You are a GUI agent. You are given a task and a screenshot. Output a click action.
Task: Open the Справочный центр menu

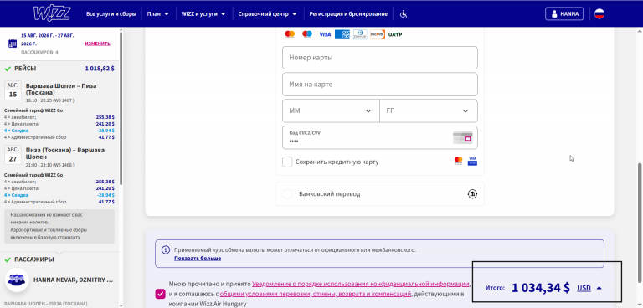[x=267, y=14]
